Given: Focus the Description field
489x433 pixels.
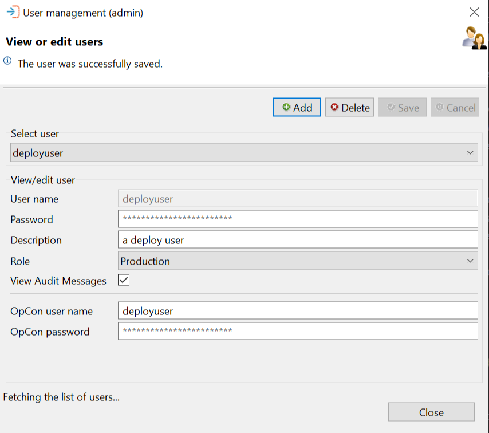Looking at the screenshot, I should (x=298, y=239).
